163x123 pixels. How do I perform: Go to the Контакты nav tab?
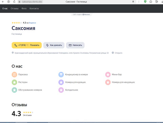pos(34,8)
